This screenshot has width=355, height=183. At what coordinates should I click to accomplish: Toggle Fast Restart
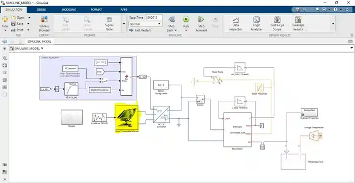pos(139,30)
